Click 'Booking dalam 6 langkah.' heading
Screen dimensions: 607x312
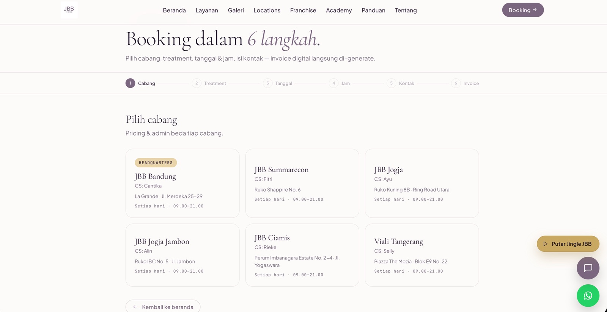click(223, 39)
